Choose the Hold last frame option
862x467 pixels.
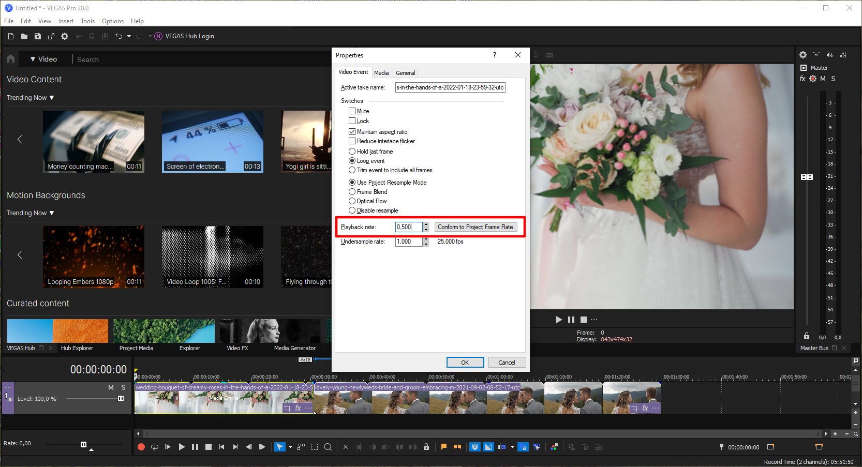tap(352, 152)
